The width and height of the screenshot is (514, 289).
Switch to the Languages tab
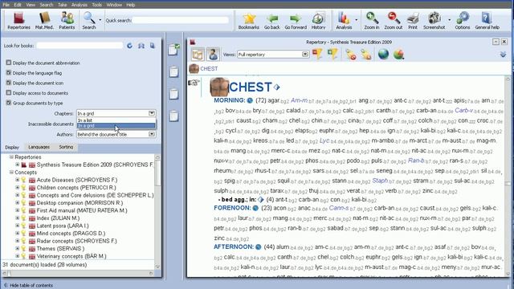(39, 147)
